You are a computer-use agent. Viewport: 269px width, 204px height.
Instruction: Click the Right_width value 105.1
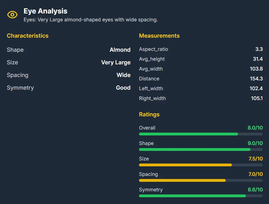[x=256, y=98]
